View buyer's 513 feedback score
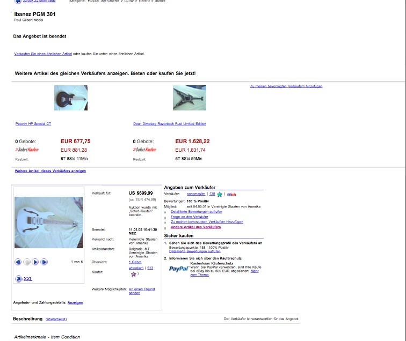 (150, 268)
